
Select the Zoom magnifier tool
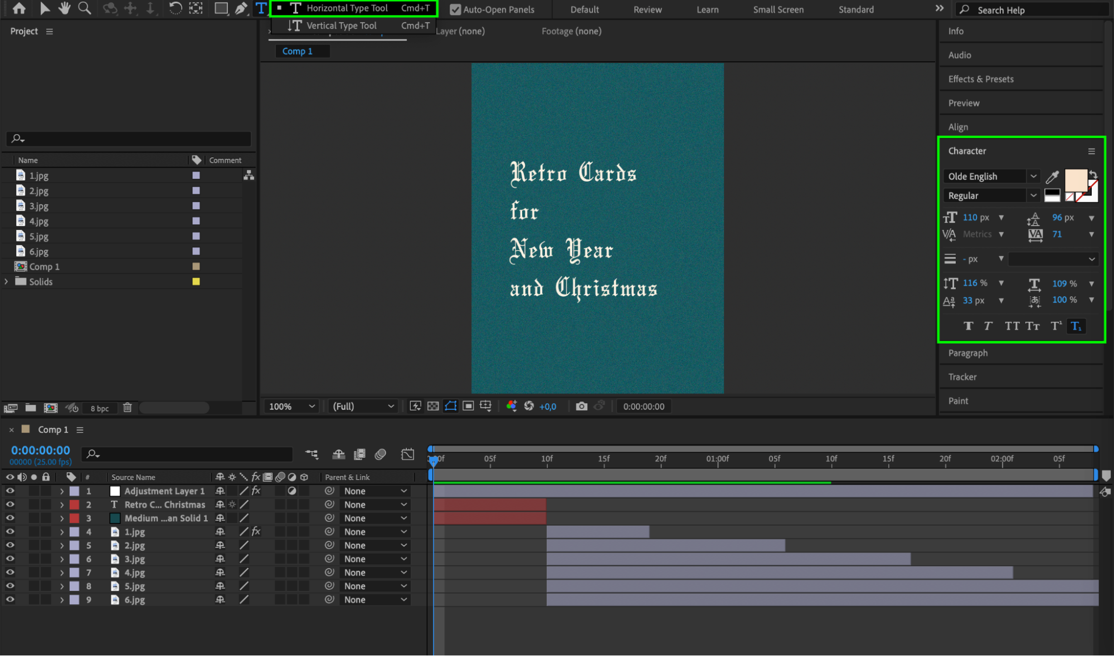click(x=84, y=8)
